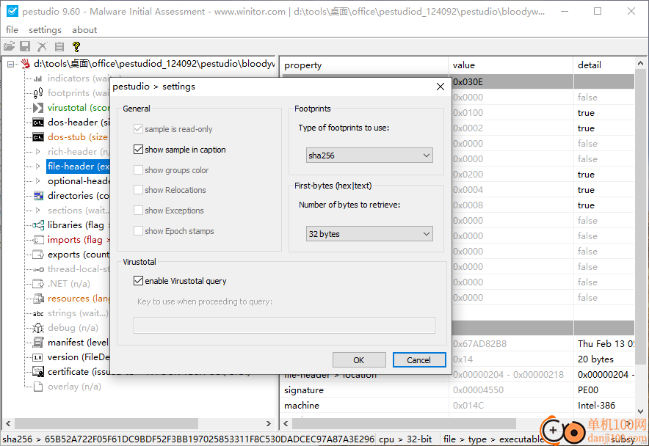Click the report clipboard toolbar icon
Image resolution: width=649 pixels, height=446 pixels.
[59, 47]
